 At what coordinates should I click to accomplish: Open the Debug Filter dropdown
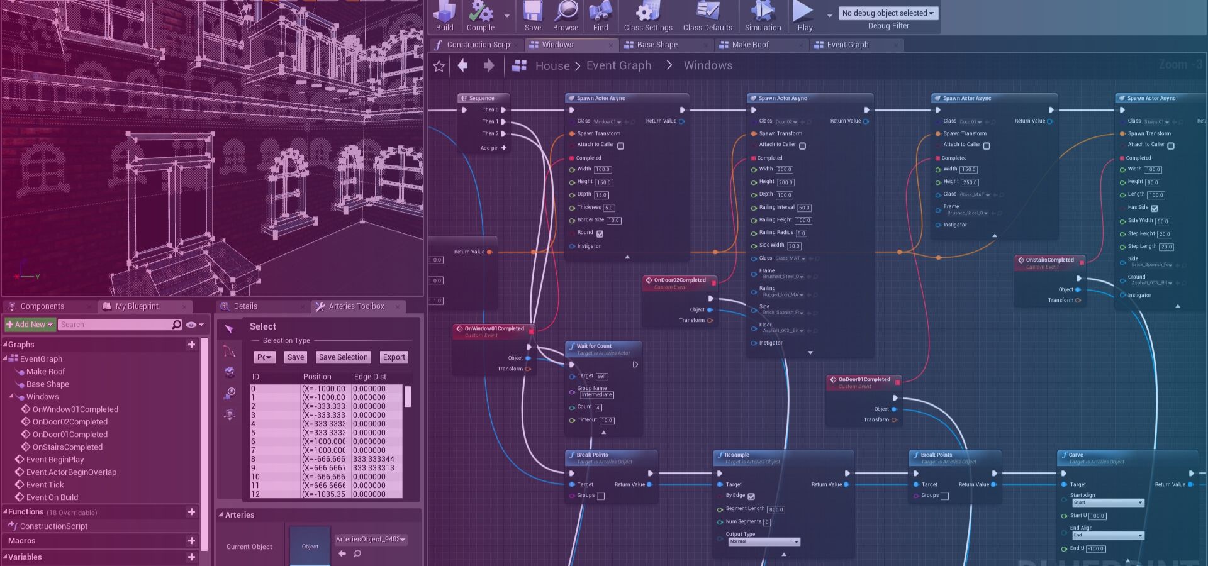point(888,13)
